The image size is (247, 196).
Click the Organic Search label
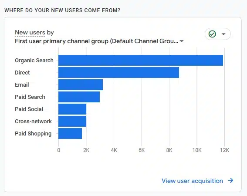tap(34, 61)
